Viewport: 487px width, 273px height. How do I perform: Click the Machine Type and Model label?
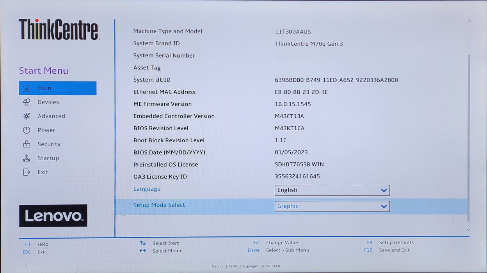pos(168,31)
